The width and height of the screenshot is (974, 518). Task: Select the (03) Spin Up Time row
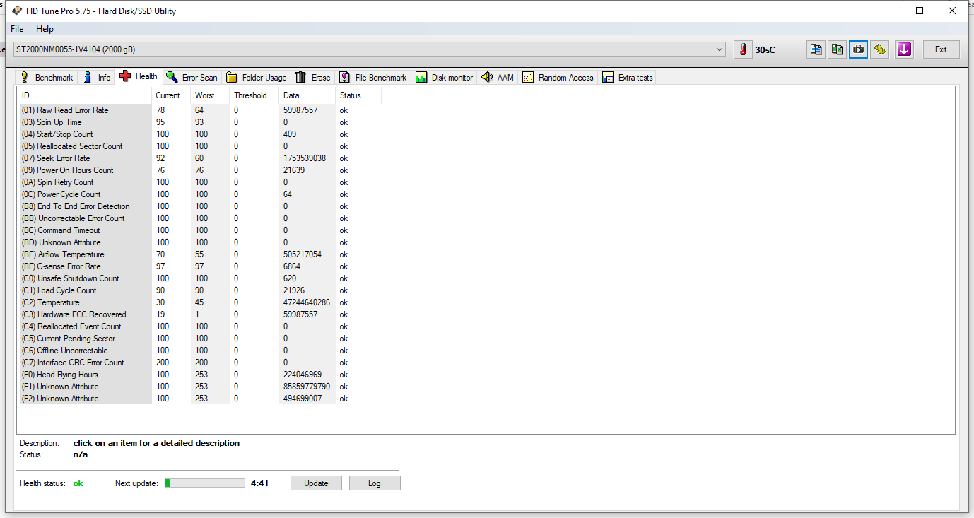coord(200,122)
